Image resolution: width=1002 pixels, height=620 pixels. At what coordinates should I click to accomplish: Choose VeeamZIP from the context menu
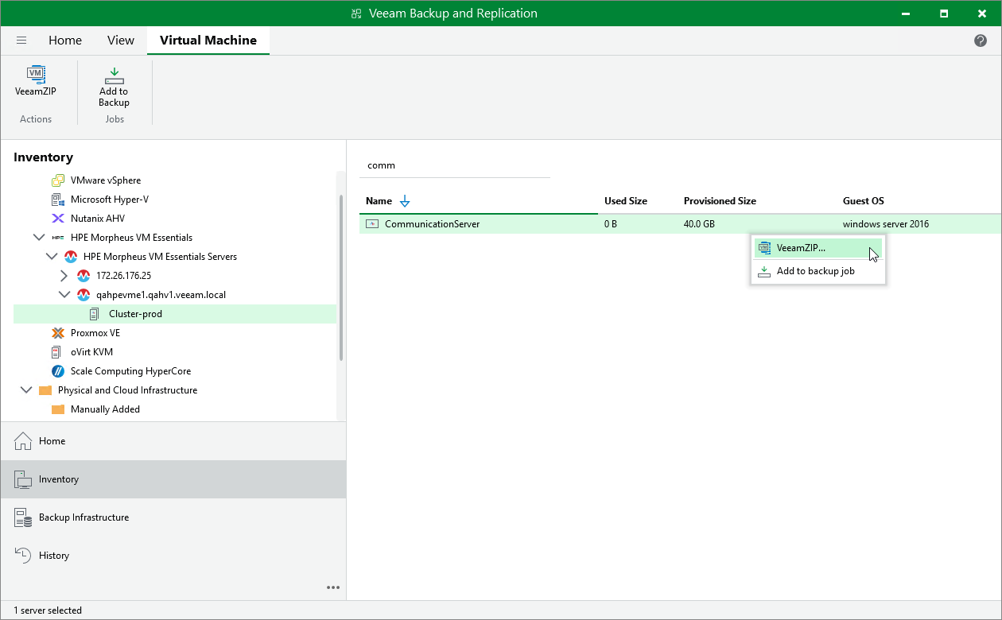click(x=803, y=247)
